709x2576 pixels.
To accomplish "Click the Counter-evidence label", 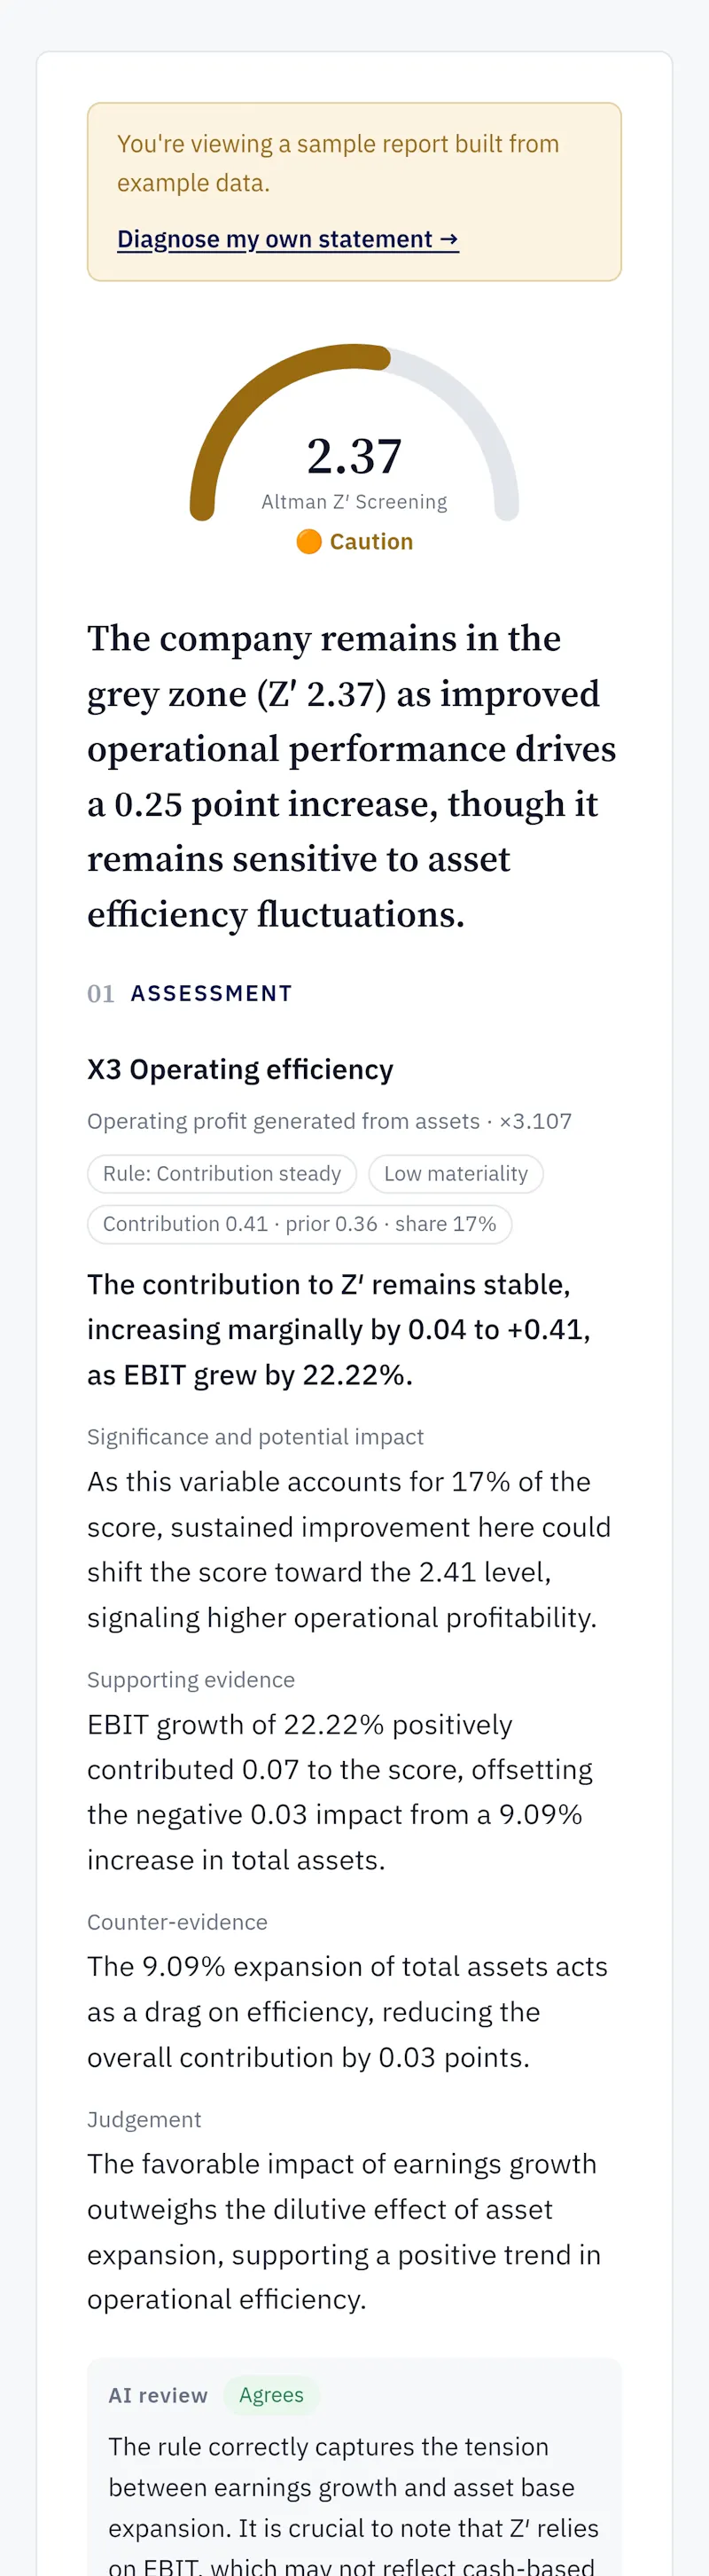I will (177, 1921).
